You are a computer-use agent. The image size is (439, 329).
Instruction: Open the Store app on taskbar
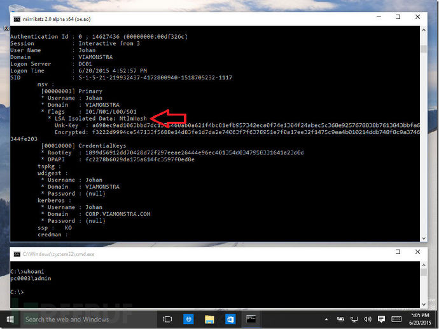pyautogui.click(x=230, y=319)
